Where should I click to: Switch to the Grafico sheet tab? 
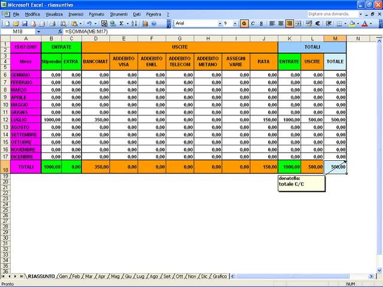point(220,276)
